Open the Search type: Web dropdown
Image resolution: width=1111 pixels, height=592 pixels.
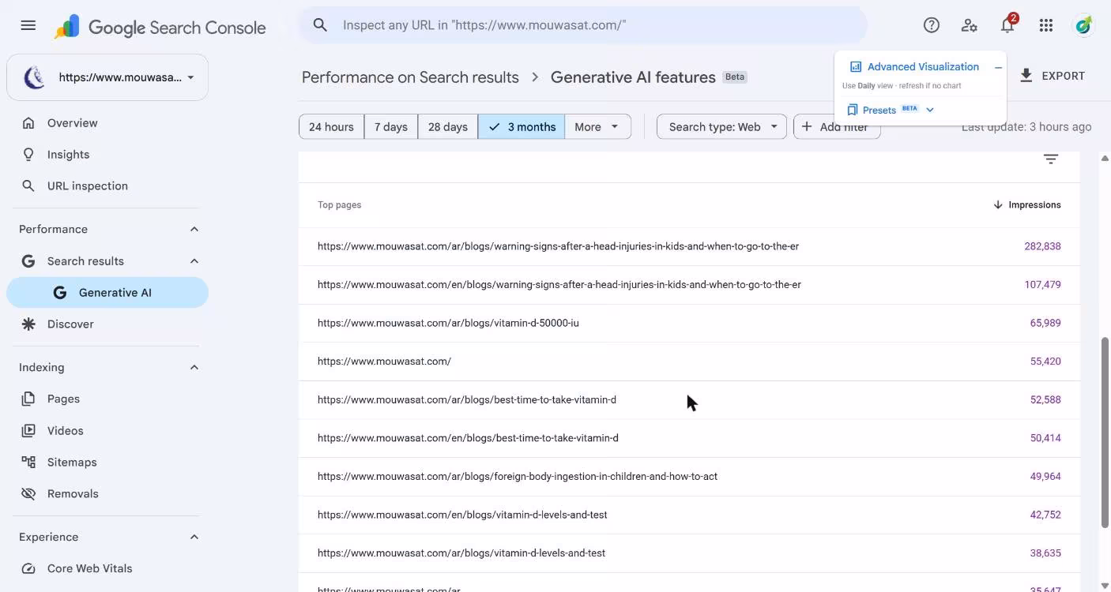721,127
